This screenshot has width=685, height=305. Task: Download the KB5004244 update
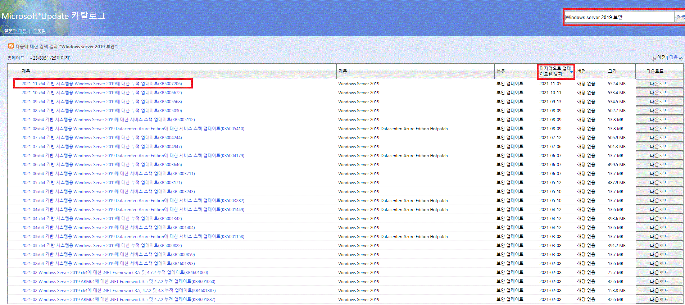659,137
